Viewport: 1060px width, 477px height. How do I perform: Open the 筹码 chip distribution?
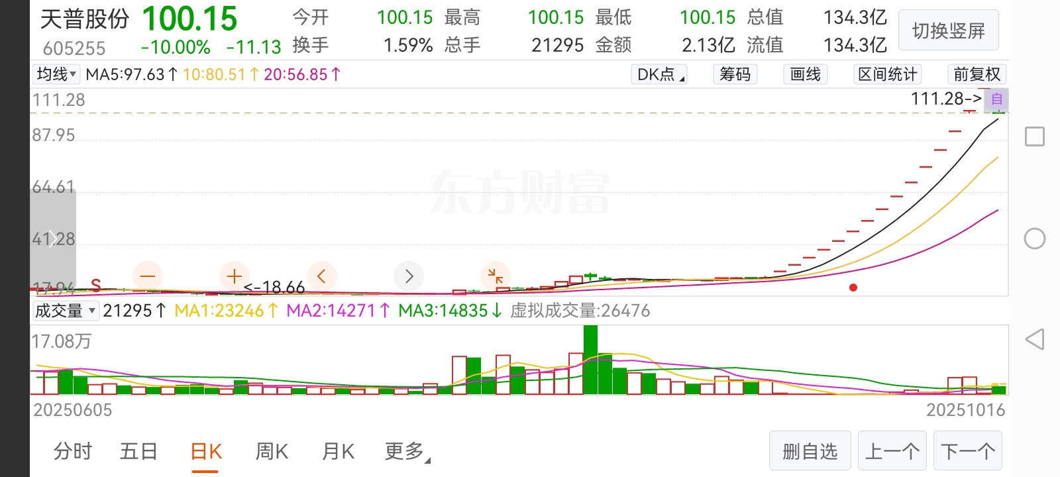pyautogui.click(x=735, y=74)
